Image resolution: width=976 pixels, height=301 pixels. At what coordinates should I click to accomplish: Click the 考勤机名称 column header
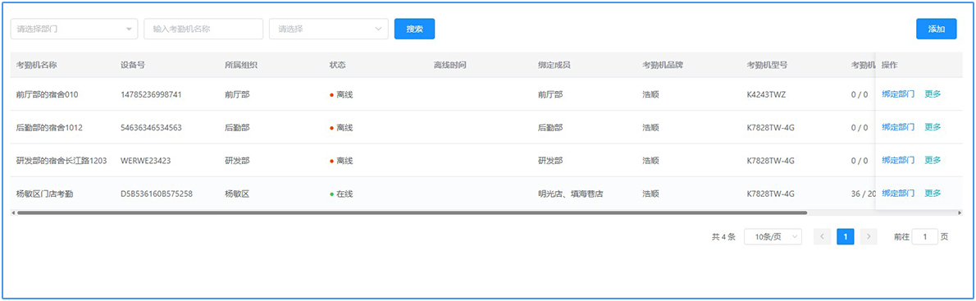[x=36, y=66]
